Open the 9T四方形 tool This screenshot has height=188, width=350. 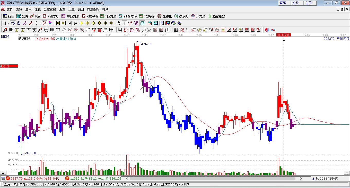tap(128, 16)
